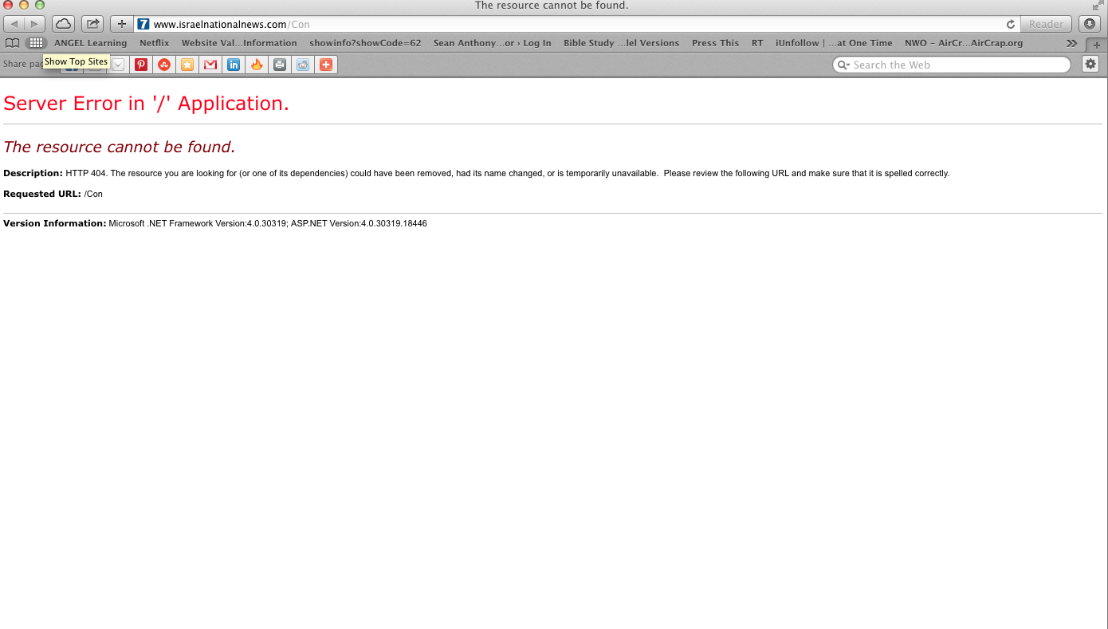Open Reading List with book icon
Image resolution: width=1108 pixels, height=629 pixels.
click(12, 43)
